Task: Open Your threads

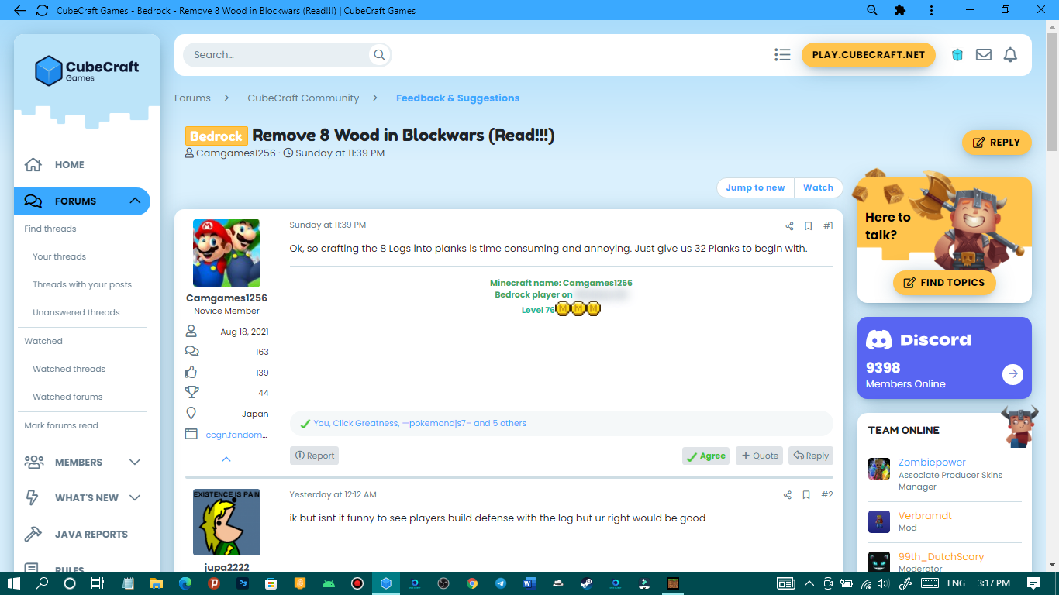Action: tap(60, 256)
